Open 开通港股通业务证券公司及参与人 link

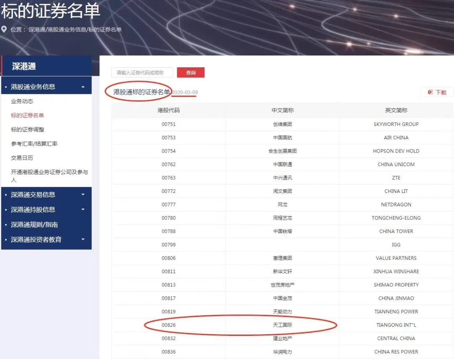(x=49, y=176)
